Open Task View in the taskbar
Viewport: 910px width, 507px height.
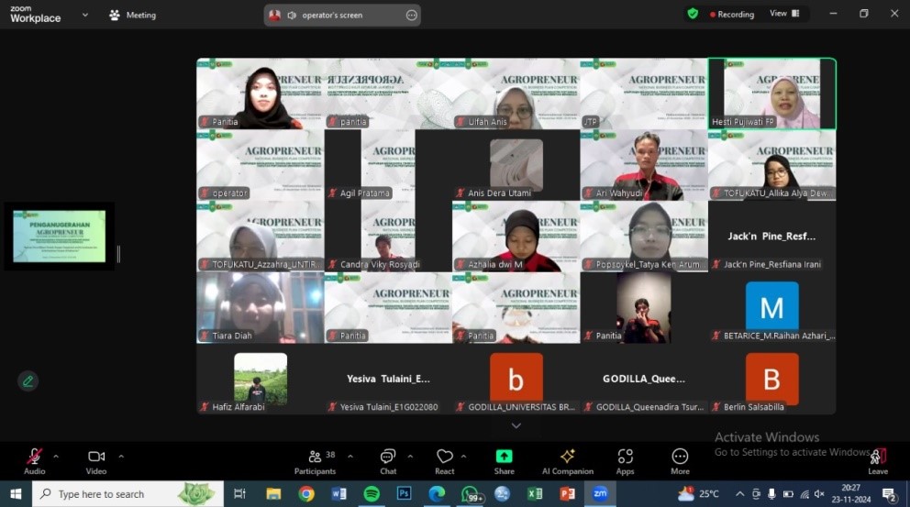point(239,493)
